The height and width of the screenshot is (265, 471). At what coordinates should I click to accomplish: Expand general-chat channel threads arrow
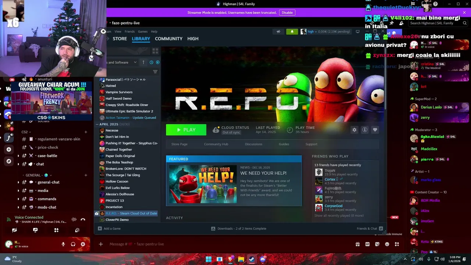click(x=18, y=182)
